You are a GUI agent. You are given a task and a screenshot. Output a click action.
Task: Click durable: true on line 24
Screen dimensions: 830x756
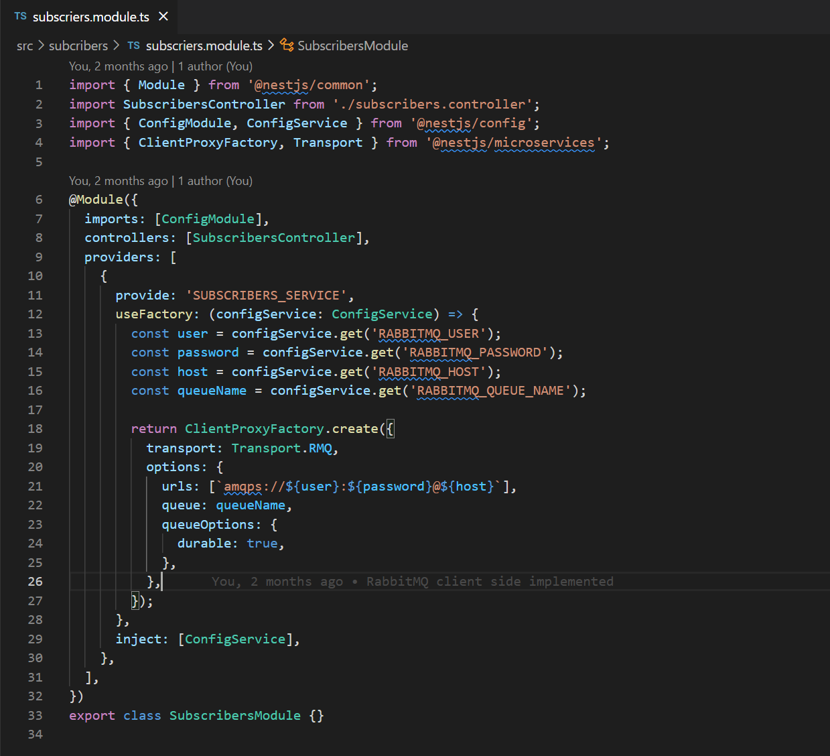coord(227,544)
